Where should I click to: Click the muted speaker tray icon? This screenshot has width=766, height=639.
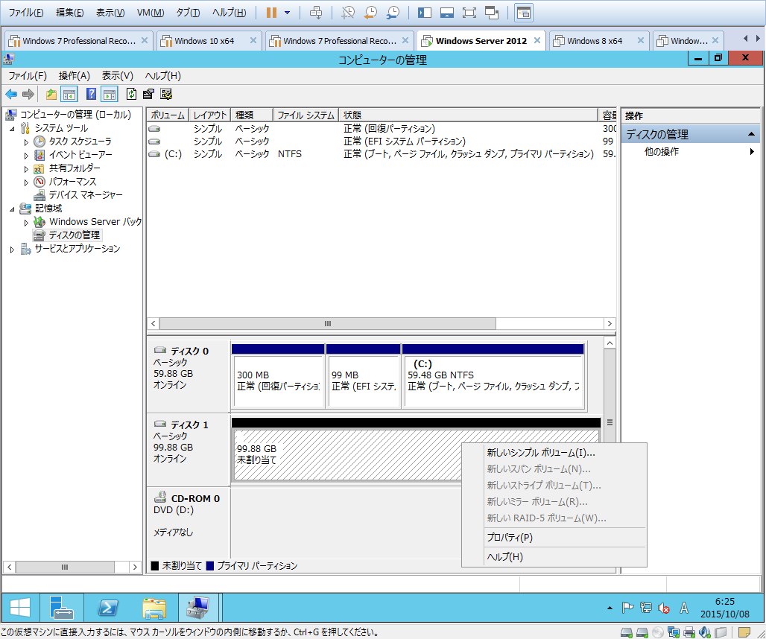664,608
